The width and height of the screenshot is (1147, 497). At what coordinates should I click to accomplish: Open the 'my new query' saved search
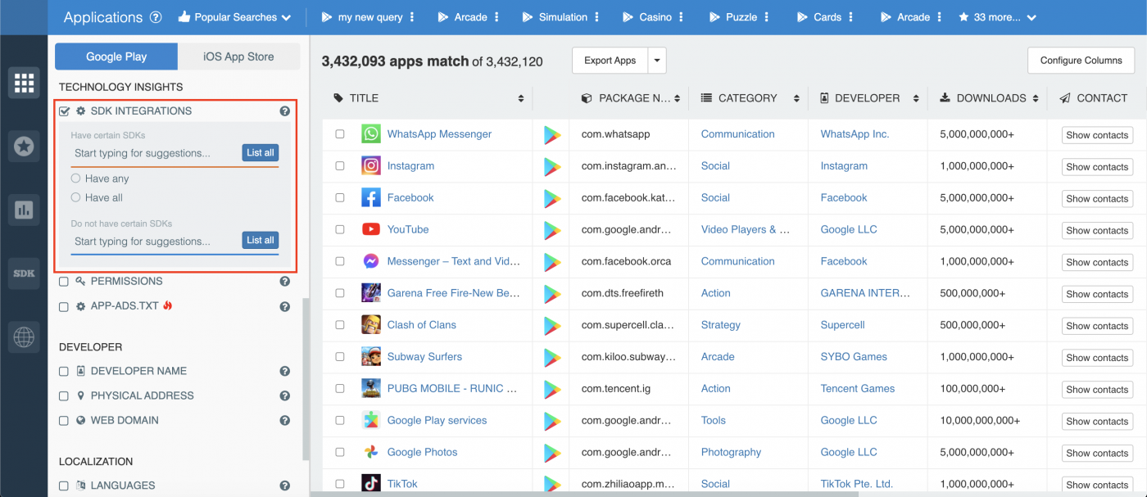[x=361, y=17]
